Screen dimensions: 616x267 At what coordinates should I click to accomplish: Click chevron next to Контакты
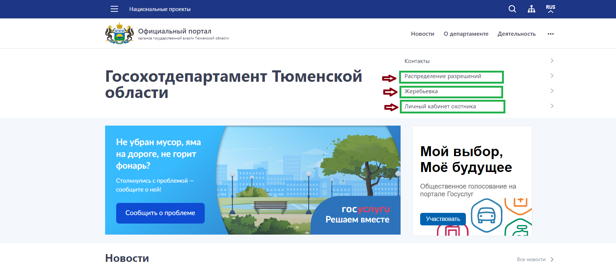point(552,61)
